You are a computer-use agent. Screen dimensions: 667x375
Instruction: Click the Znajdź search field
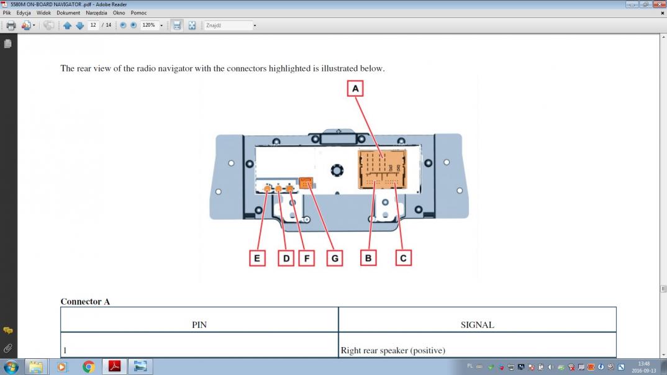tap(228, 25)
